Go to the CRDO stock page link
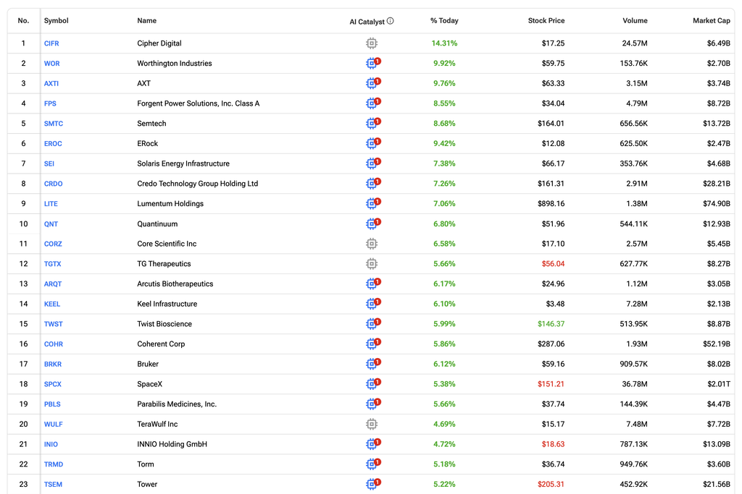 53,184
